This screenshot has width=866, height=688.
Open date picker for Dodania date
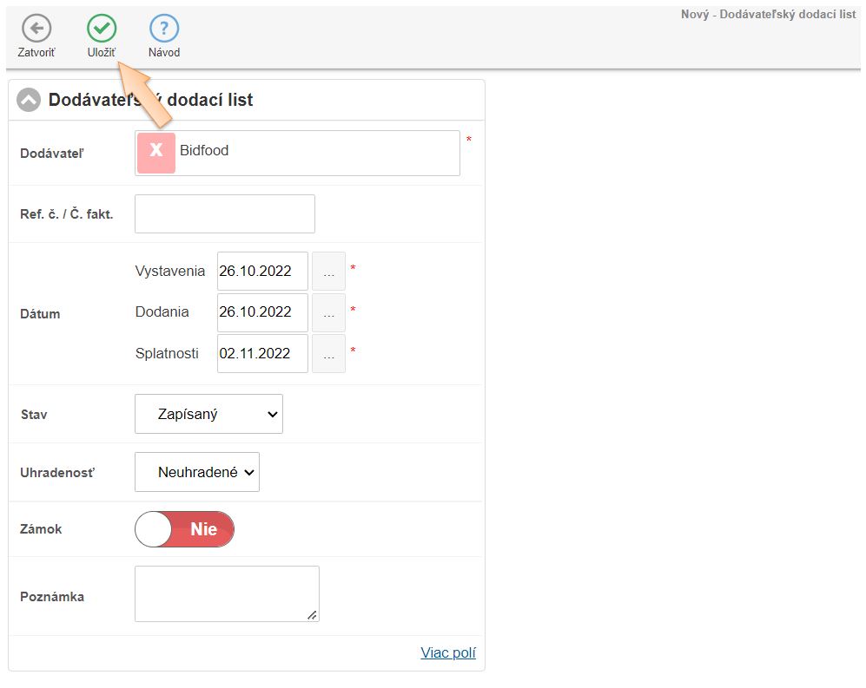click(328, 312)
